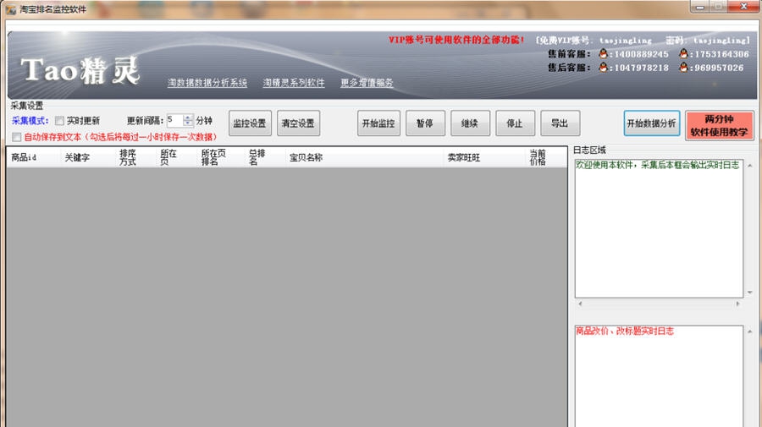Click the QQ number 1753164306

tap(722, 54)
